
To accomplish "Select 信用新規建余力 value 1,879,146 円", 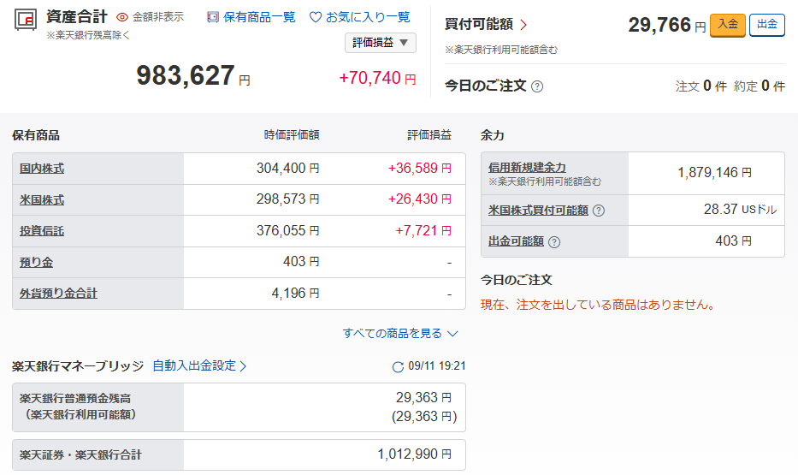I will (714, 173).
